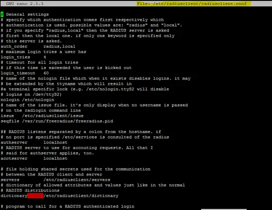Click the '## RADIUS listens separated by a colon' comment
Image resolution: width=272 pixels, height=210 pixels.
coord(81,132)
